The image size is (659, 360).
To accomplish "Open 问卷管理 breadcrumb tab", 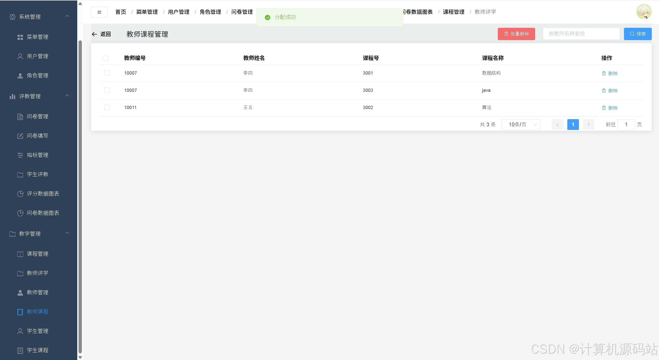I will point(242,12).
